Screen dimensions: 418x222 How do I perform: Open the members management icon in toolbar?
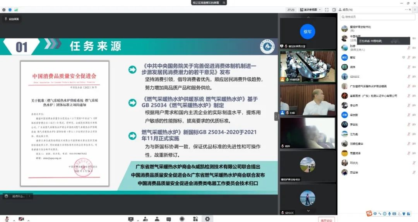click(x=157, y=219)
